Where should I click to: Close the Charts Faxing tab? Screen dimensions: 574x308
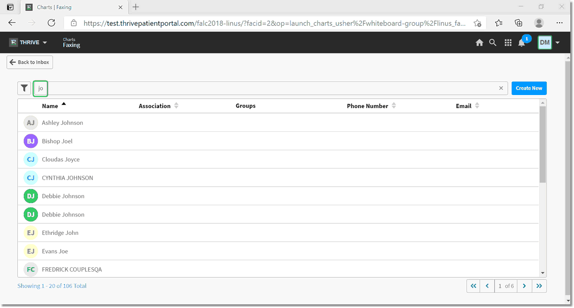(120, 7)
